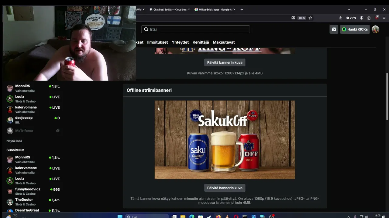
Task: Close the Miikka-Erik Magga Google tab
Action: click(x=234, y=10)
